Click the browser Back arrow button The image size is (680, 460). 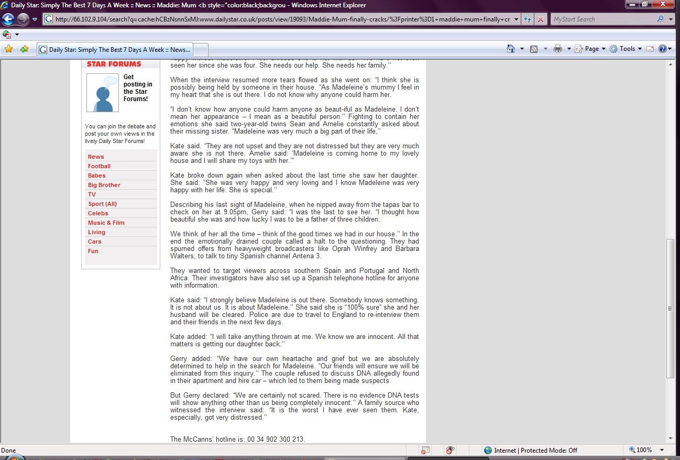[8, 19]
